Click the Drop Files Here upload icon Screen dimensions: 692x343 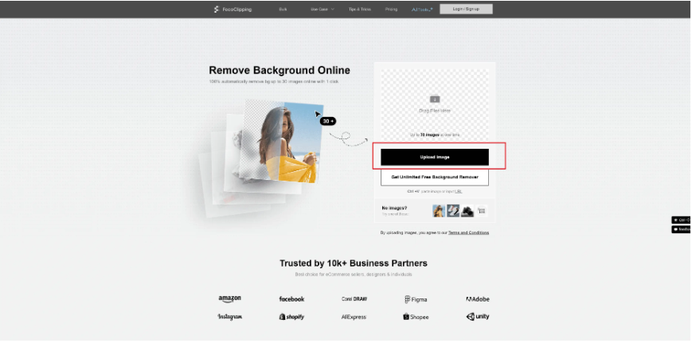pyautogui.click(x=435, y=99)
